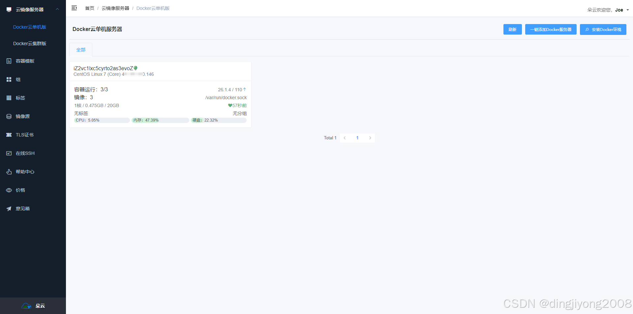Click the 1核 / 0.475GB / 20GB spec text
This screenshot has width=633, height=314.
click(97, 105)
